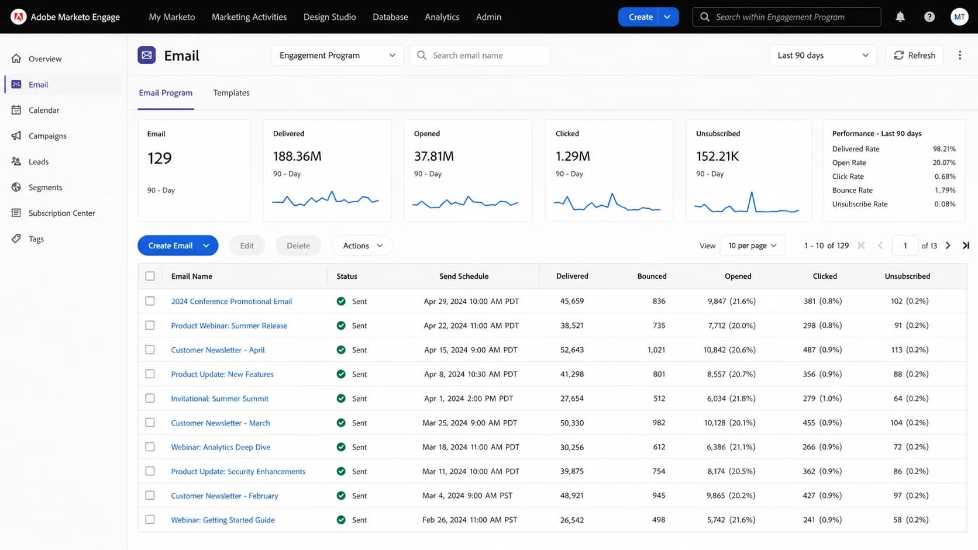Click the Refresh button
Image resolution: width=978 pixels, height=550 pixels.
click(914, 56)
